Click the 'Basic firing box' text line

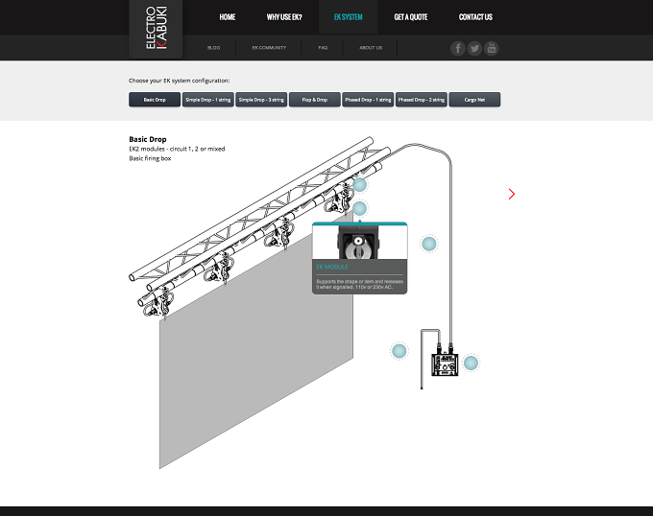150,158
